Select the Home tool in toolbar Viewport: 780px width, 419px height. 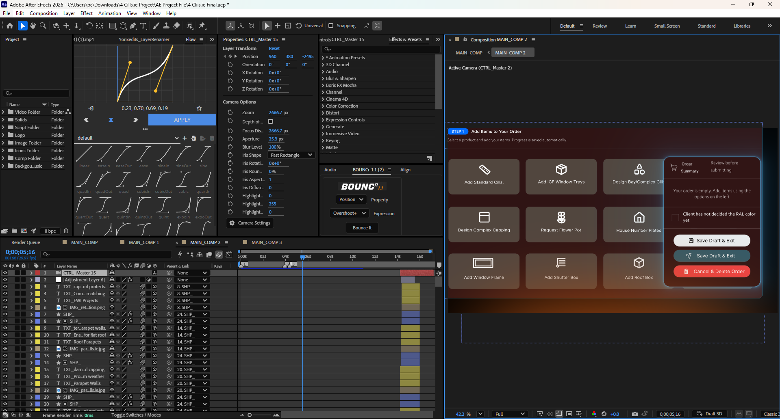click(x=10, y=26)
